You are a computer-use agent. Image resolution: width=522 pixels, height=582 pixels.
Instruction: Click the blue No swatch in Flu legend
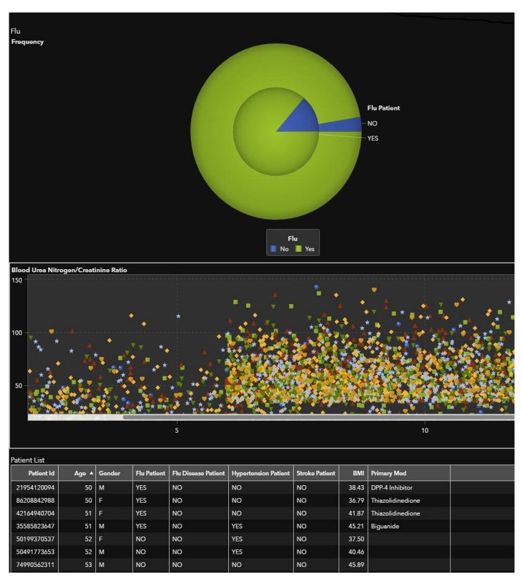click(273, 249)
